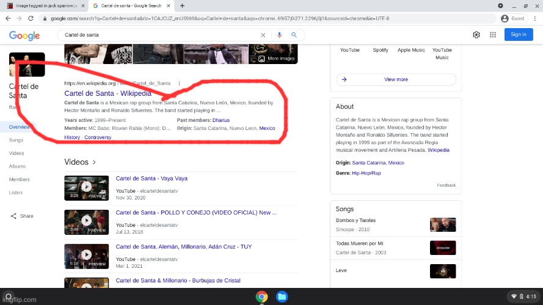The width and height of the screenshot is (543, 305).
Task: Open the Chrome three-dot menu
Action: 535,18
